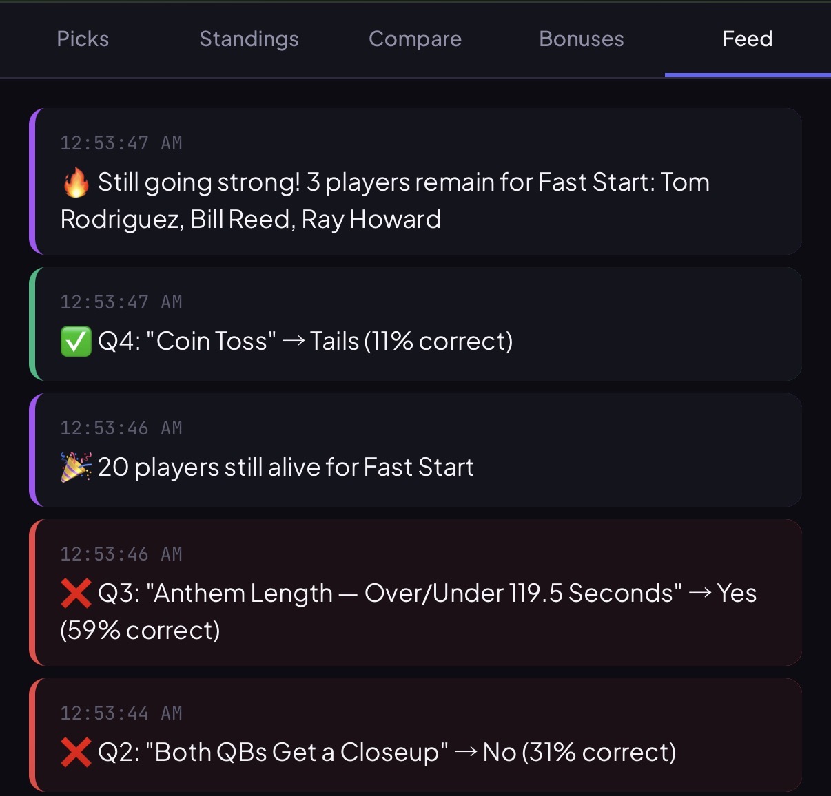Click the purple accent bar on the top feed card
The width and height of the screenshot is (831, 796).
(x=32, y=182)
